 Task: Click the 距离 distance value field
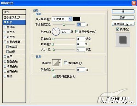click(x=81, y=39)
